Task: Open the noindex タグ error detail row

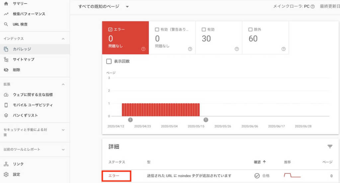Action: point(220,176)
